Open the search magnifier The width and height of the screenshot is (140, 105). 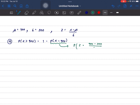(x=15, y=6)
